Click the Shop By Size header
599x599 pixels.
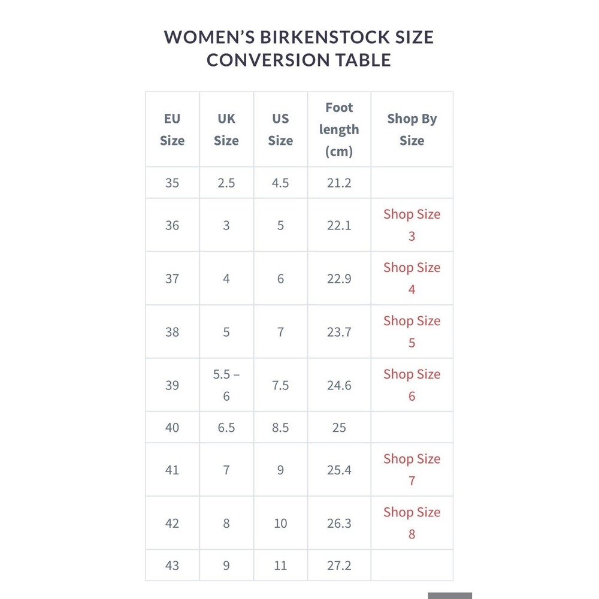412,129
